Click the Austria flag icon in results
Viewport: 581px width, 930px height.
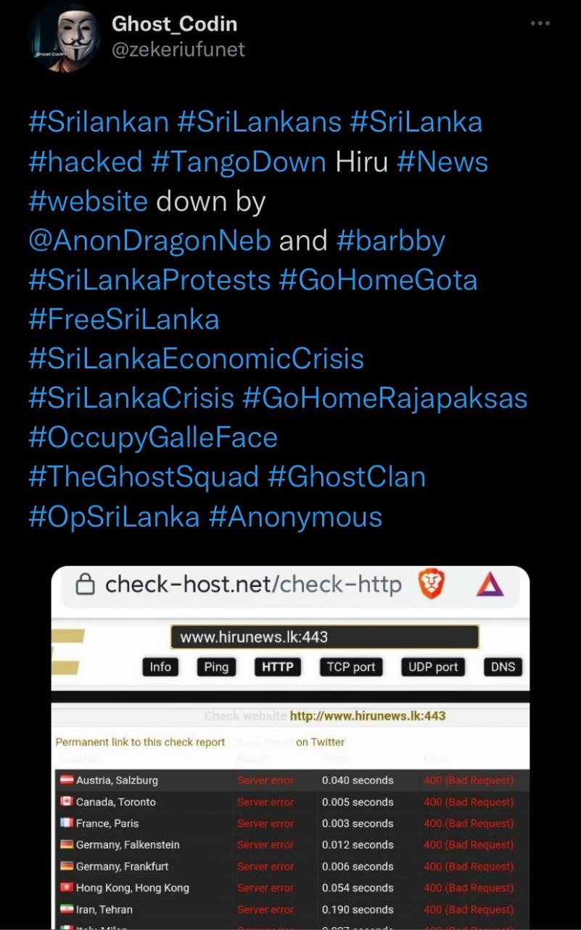coord(67,780)
